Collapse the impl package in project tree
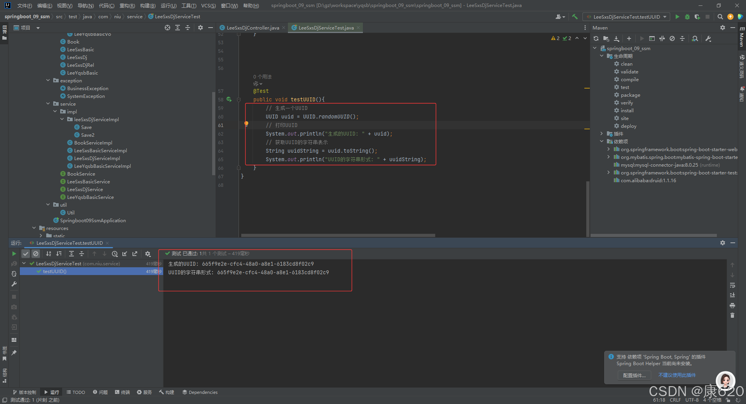 55,111
